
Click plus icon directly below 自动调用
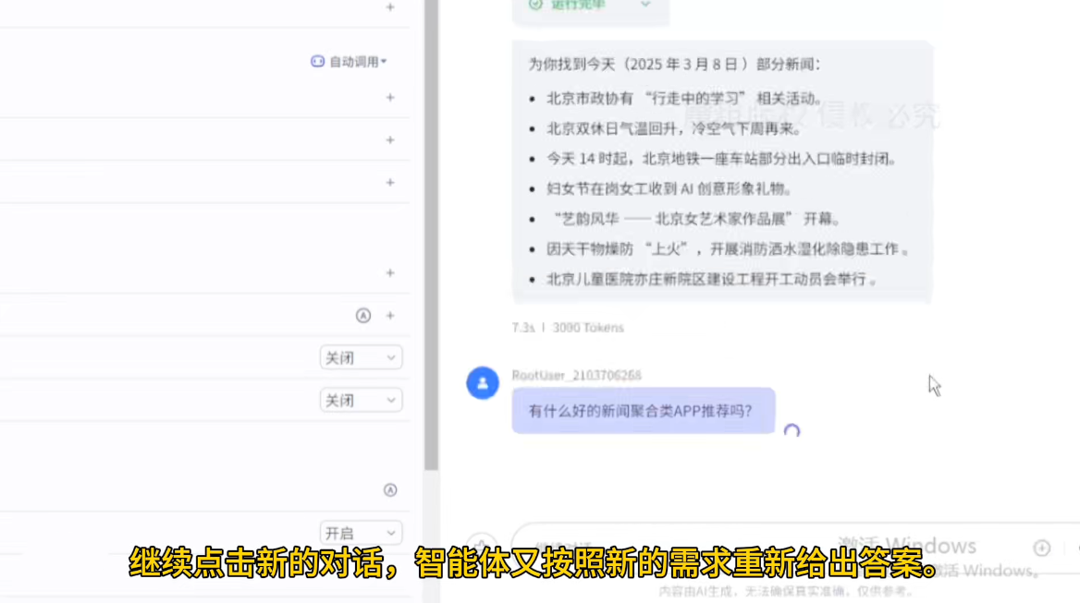pyautogui.click(x=390, y=98)
